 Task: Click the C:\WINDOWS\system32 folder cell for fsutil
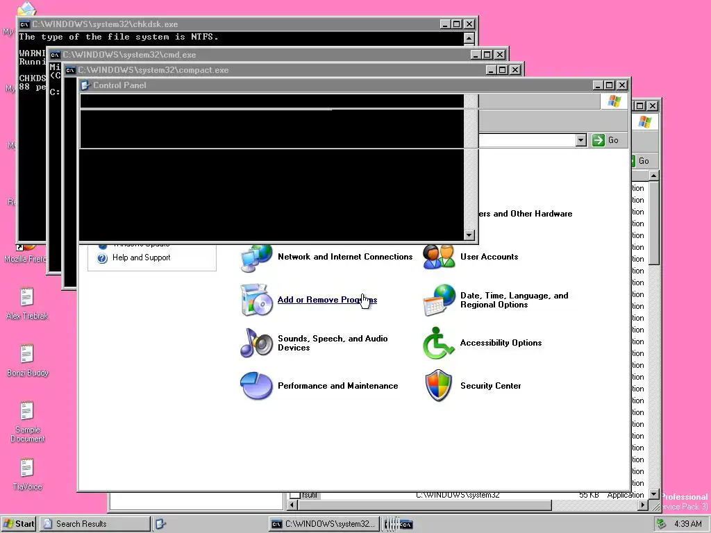point(458,495)
